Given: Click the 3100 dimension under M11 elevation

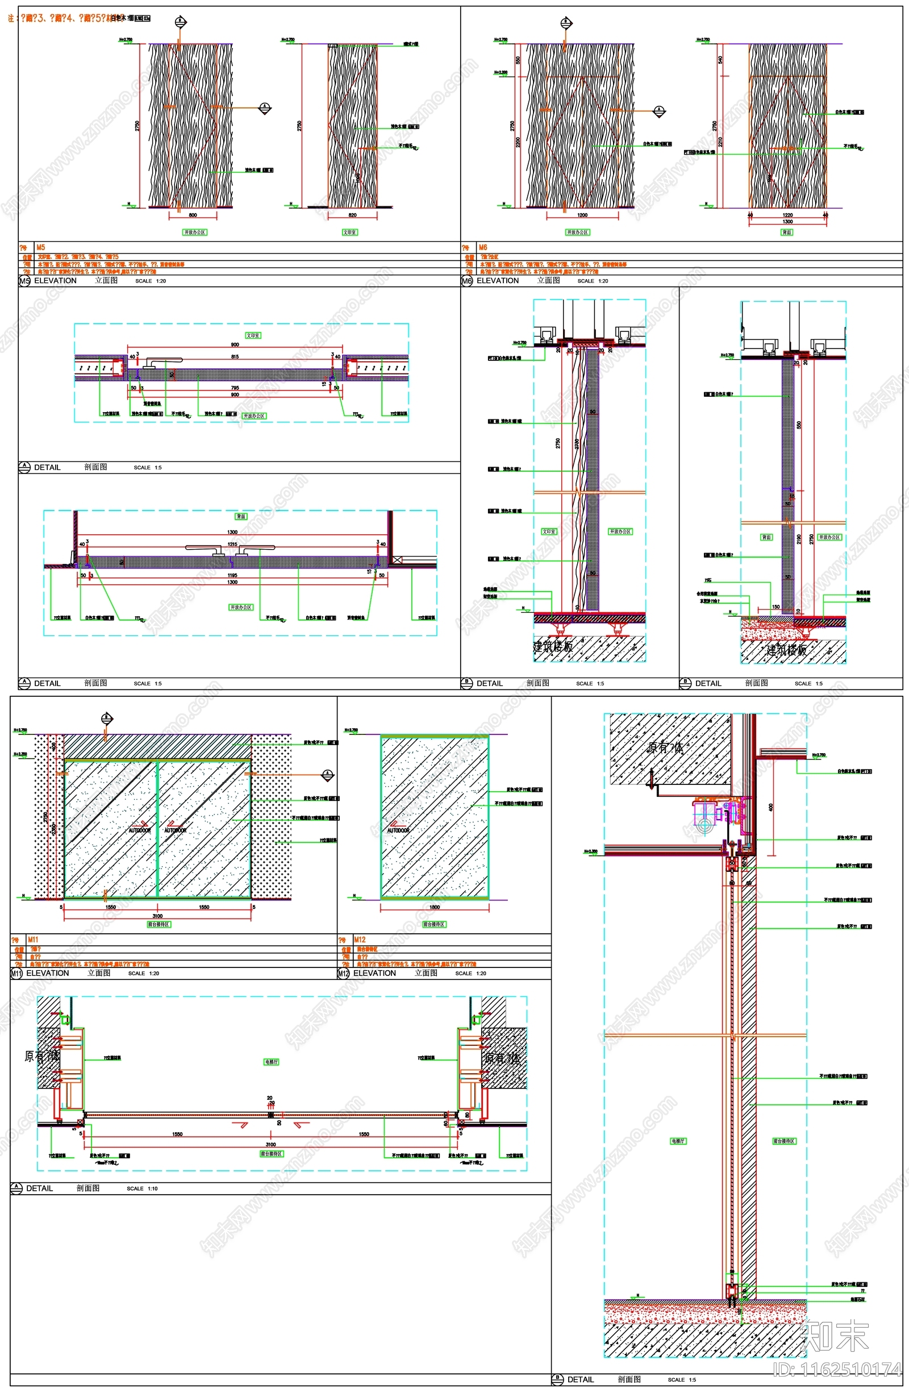Looking at the screenshot, I should [157, 916].
